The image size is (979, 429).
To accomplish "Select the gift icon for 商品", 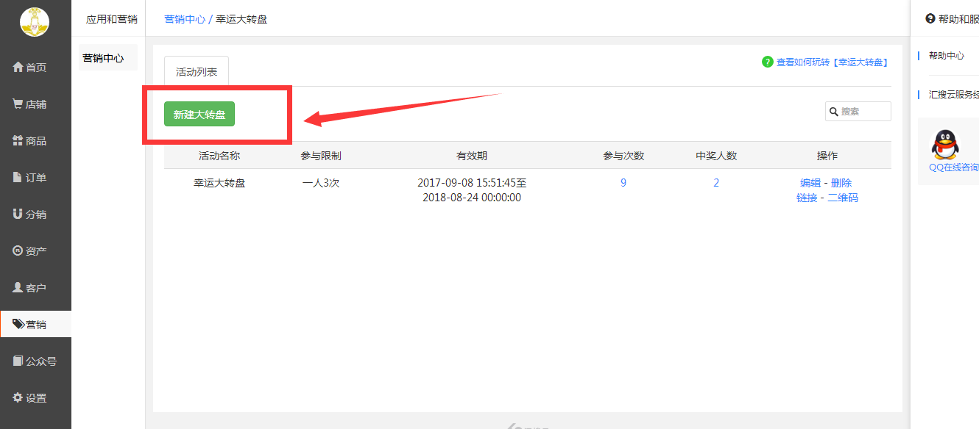I will point(18,141).
